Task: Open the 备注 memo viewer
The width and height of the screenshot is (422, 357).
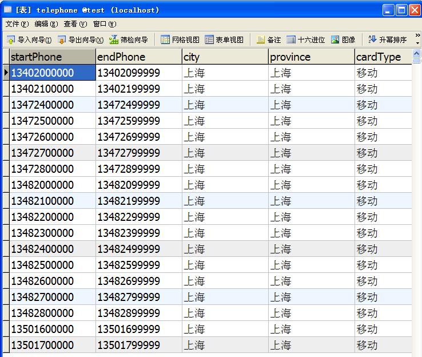Action: click(269, 40)
